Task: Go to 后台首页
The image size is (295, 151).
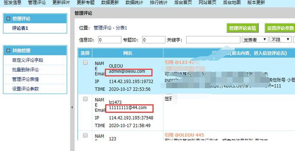Action: 183,3
